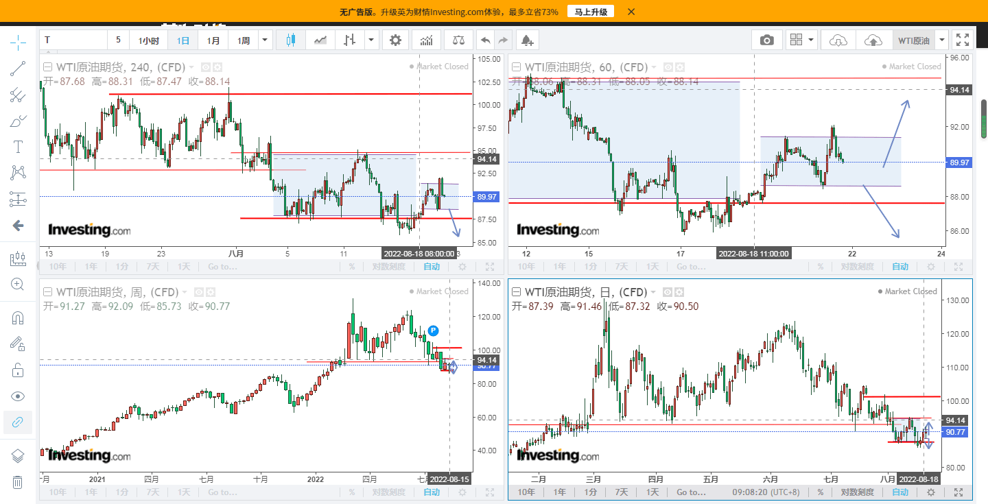
Task: Select the 1小时 interval
Action: tap(149, 40)
